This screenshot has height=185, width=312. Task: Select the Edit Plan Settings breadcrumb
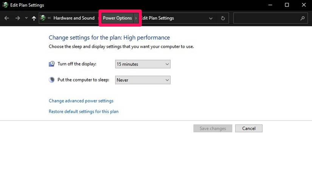pos(157,18)
